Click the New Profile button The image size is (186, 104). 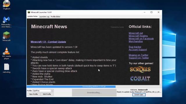[33, 94]
